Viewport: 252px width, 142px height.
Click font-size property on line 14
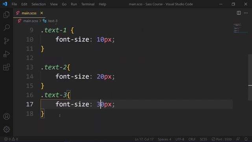click(72, 77)
